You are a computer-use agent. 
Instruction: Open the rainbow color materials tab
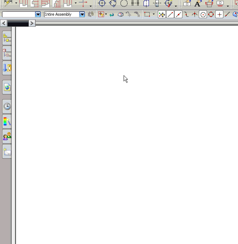(x=7, y=121)
